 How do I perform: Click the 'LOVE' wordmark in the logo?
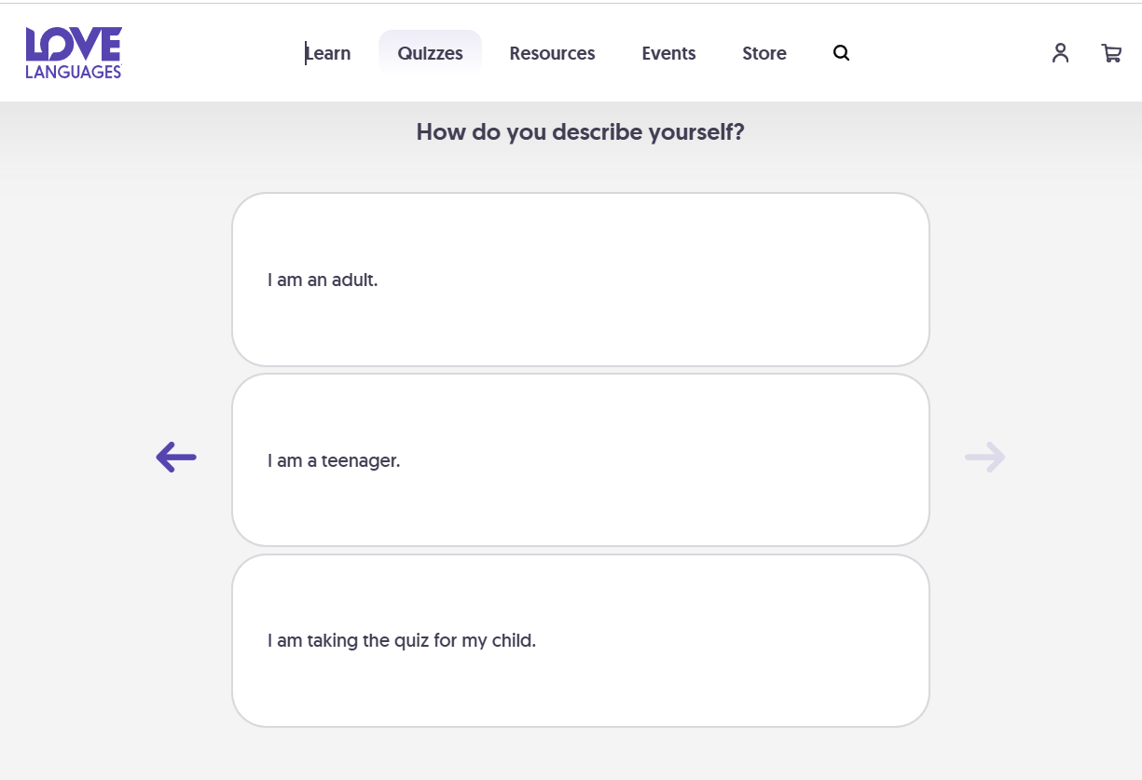point(74,44)
